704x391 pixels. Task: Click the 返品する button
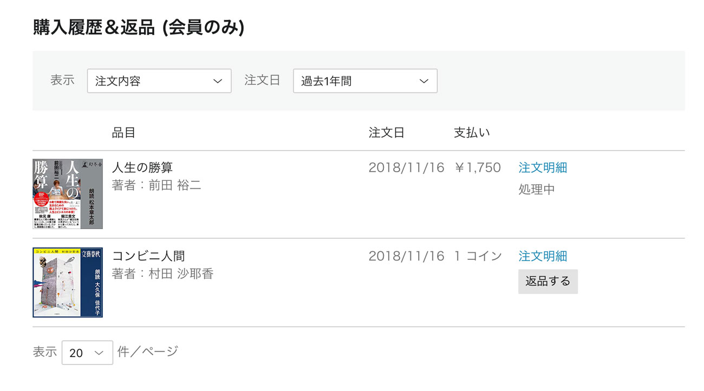tap(548, 282)
